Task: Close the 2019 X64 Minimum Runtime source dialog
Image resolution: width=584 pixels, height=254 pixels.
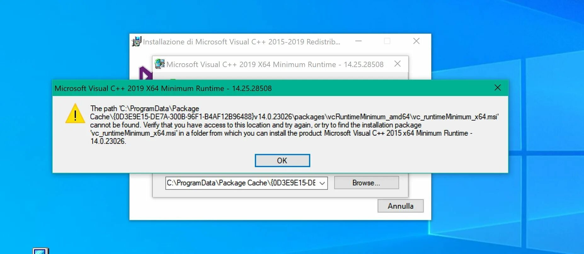Action: (398, 64)
